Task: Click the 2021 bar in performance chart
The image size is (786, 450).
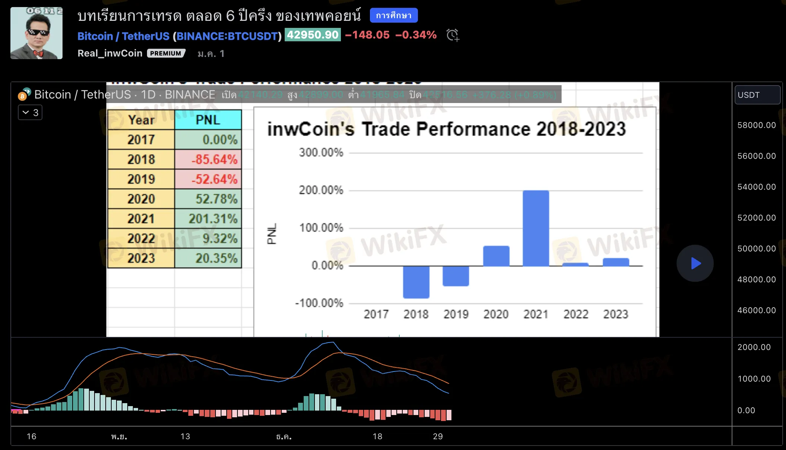Action: coord(536,228)
